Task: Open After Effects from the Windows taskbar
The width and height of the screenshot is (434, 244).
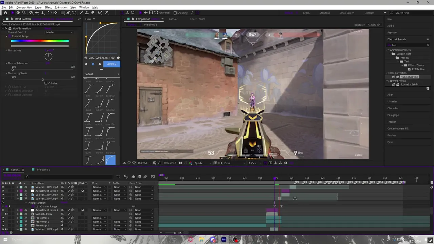Action: point(224,240)
